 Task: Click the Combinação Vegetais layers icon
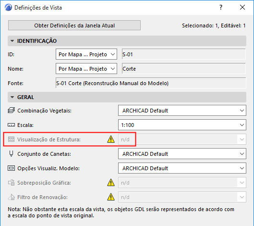11,111
